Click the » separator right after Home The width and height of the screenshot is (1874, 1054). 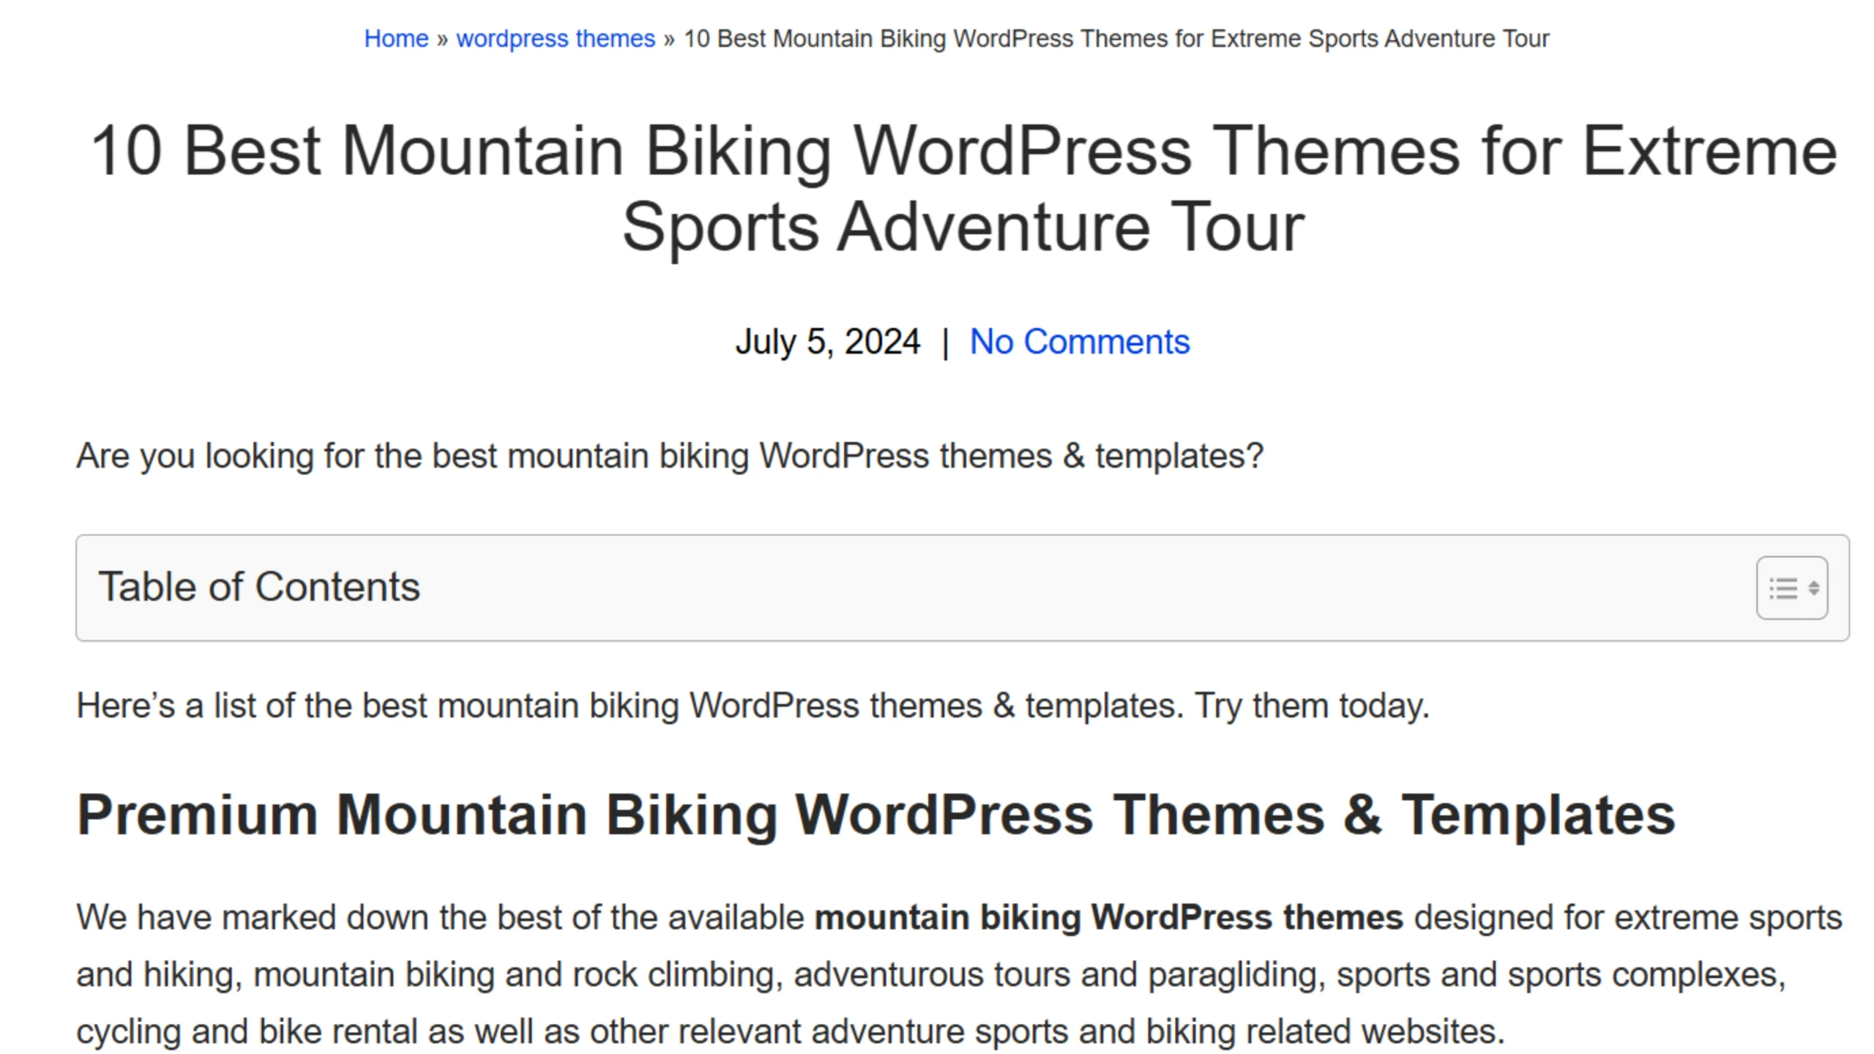click(442, 40)
